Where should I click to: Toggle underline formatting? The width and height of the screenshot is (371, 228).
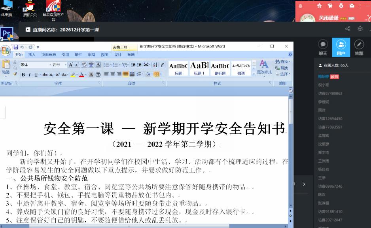click(36, 74)
